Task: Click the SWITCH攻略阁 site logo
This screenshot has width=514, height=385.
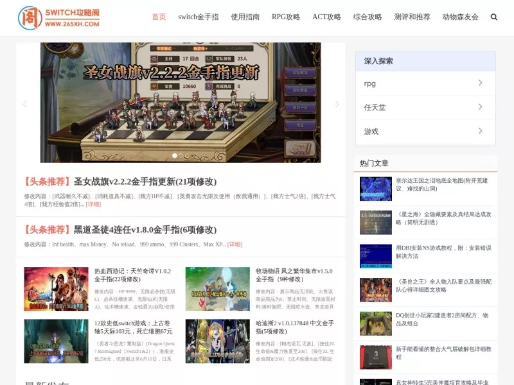Action: (59, 18)
